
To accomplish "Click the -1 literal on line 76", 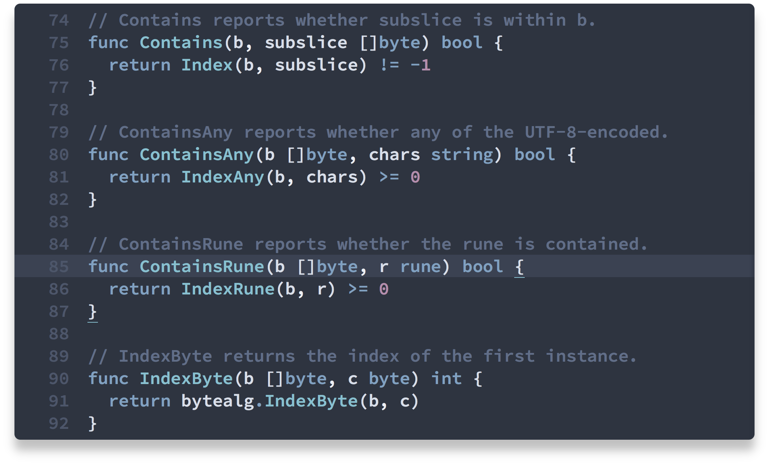I will click(x=420, y=65).
